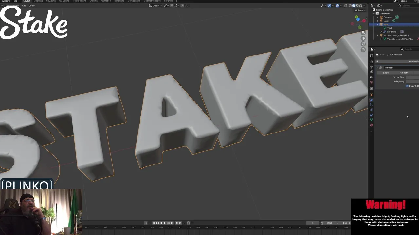The width and height of the screenshot is (419, 235).
Task: Open the viewport shading options dropdown
Action: click(364, 6)
